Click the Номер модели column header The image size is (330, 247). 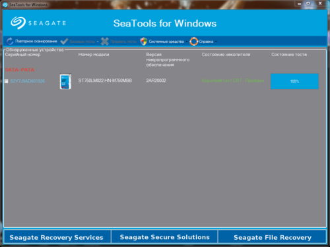[94, 55]
